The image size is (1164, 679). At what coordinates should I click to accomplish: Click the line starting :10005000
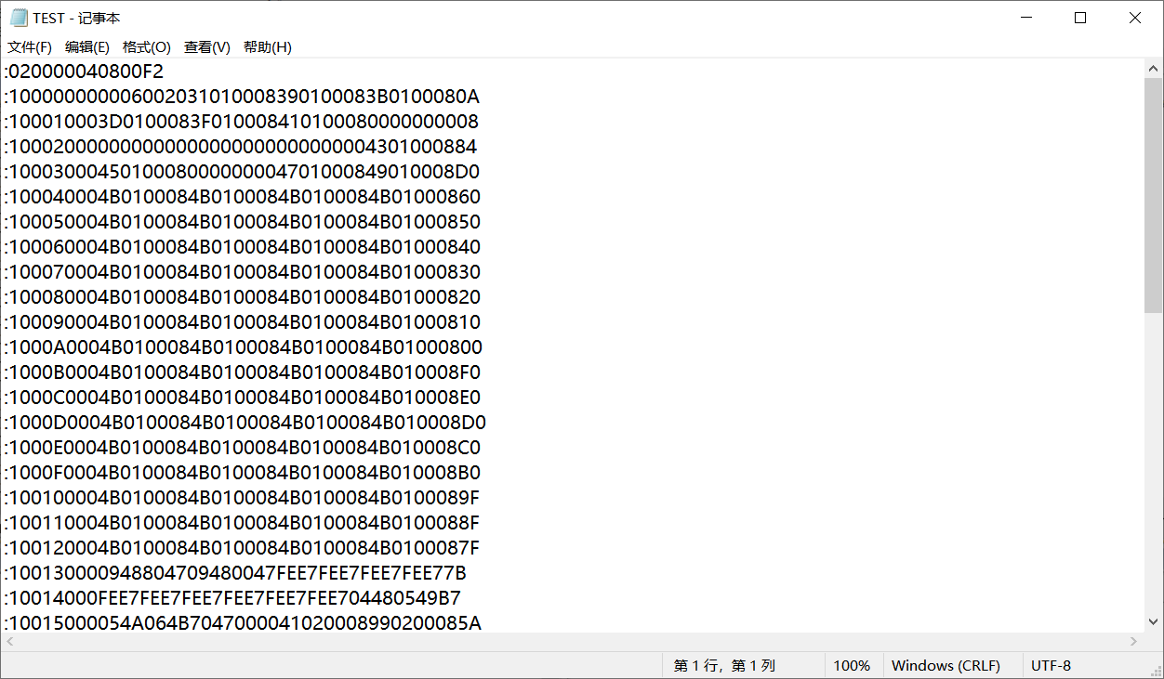tap(243, 222)
